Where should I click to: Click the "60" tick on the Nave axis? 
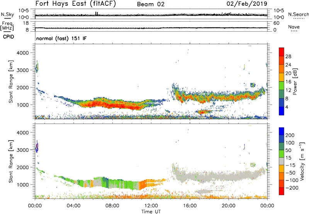click(x=276, y=23)
